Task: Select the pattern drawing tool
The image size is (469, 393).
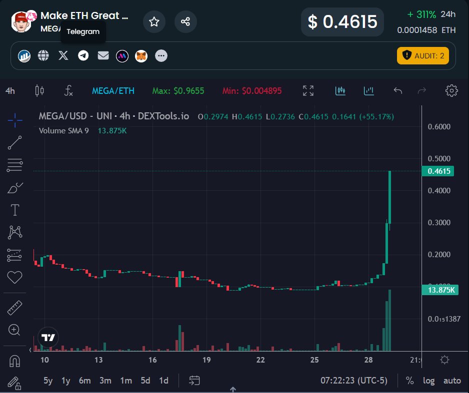Action: pyautogui.click(x=14, y=232)
